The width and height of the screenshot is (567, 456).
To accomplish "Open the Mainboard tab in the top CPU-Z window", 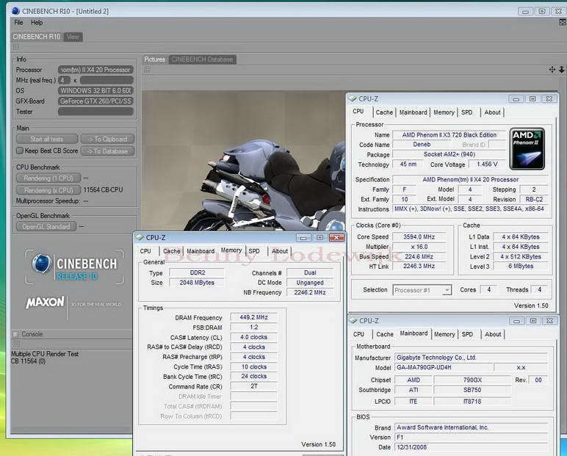I will [413, 112].
